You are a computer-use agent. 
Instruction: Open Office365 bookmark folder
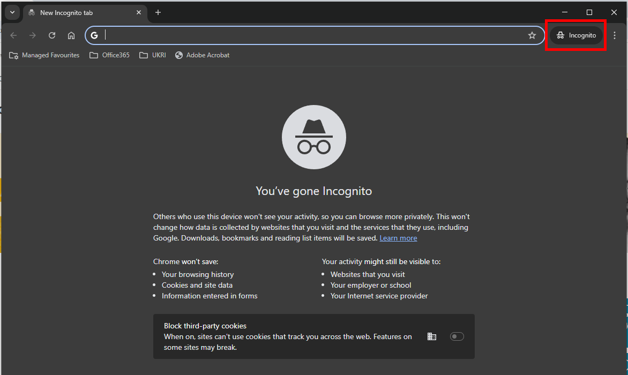point(109,55)
